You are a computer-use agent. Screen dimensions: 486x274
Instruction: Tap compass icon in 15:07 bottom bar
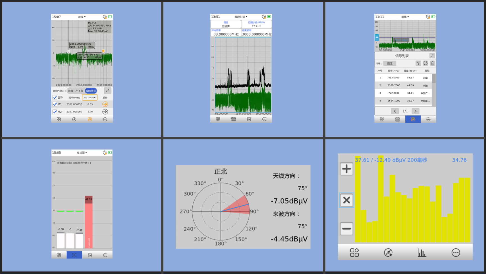[74, 119]
